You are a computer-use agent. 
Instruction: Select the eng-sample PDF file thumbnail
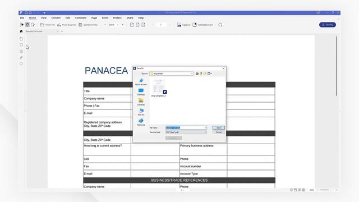(x=159, y=88)
